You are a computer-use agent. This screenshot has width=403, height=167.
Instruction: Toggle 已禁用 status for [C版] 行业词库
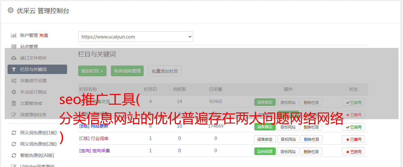click(353, 139)
